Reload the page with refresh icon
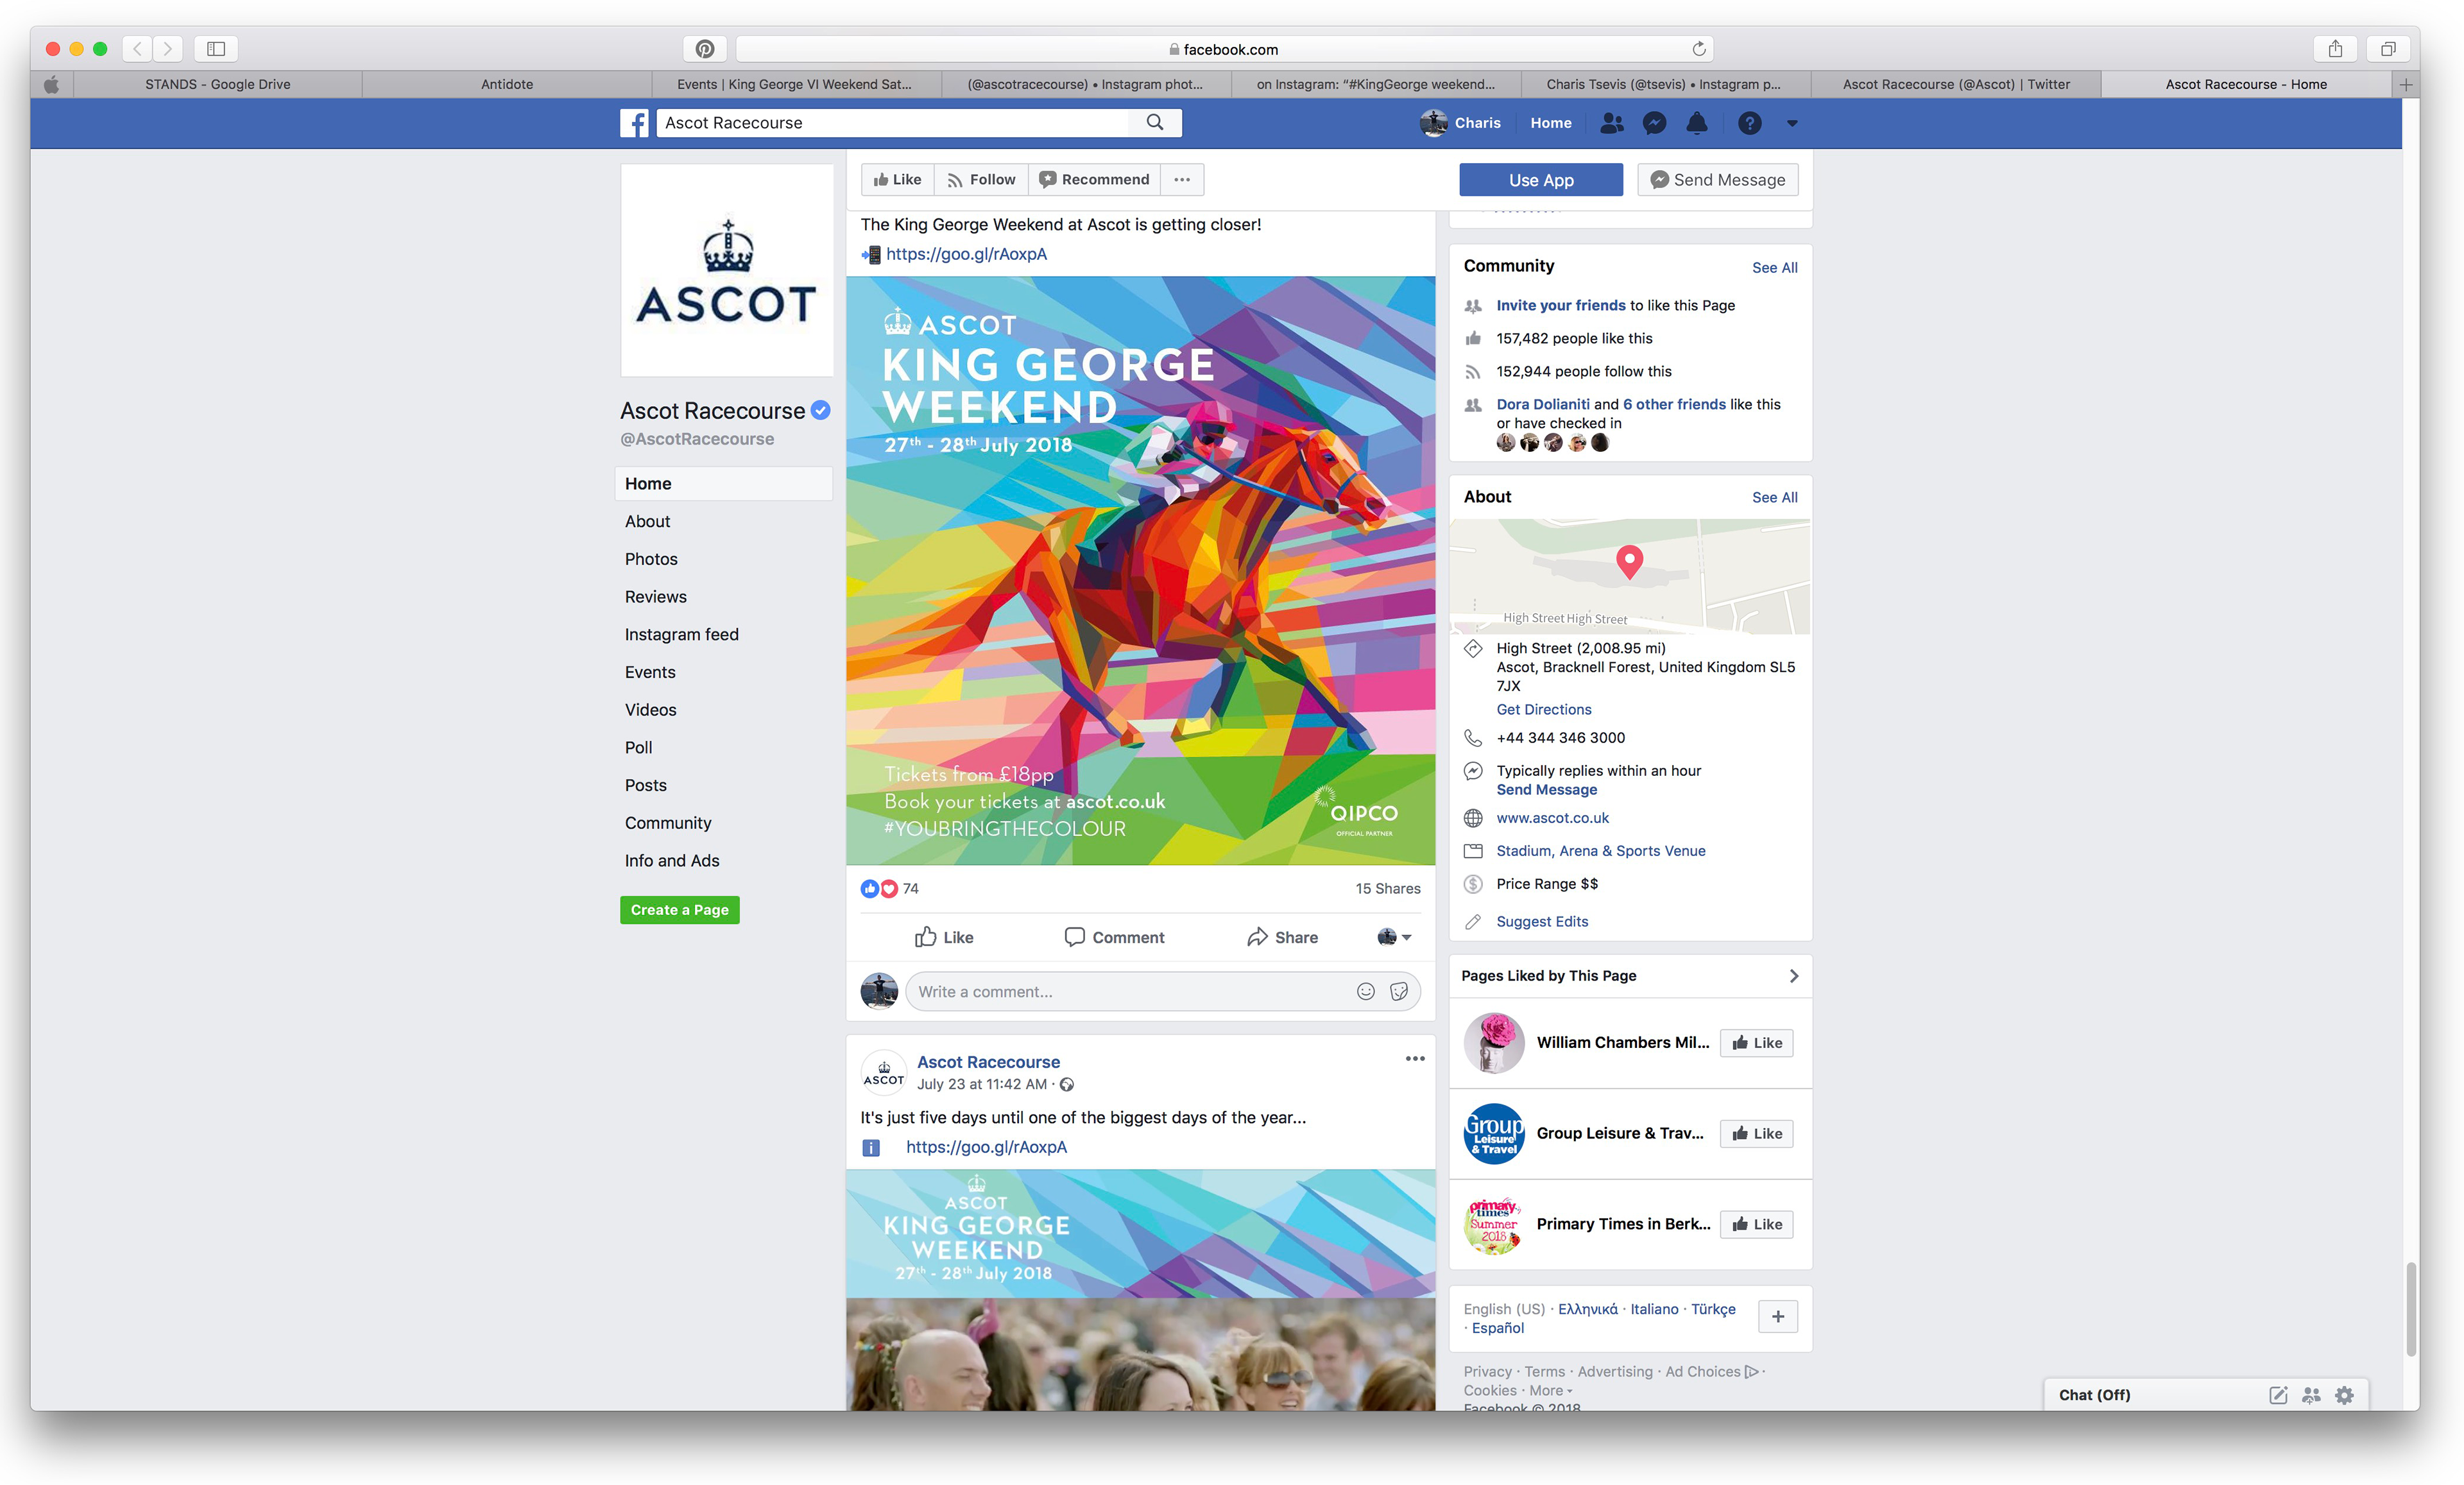Screen dimensions: 2464x1485 (1698, 49)
